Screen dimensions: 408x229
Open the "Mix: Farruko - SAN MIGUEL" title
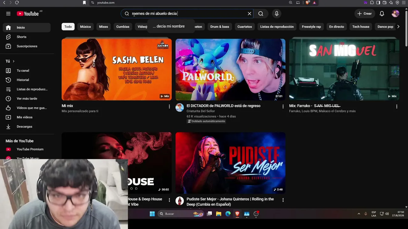[315, 106]
